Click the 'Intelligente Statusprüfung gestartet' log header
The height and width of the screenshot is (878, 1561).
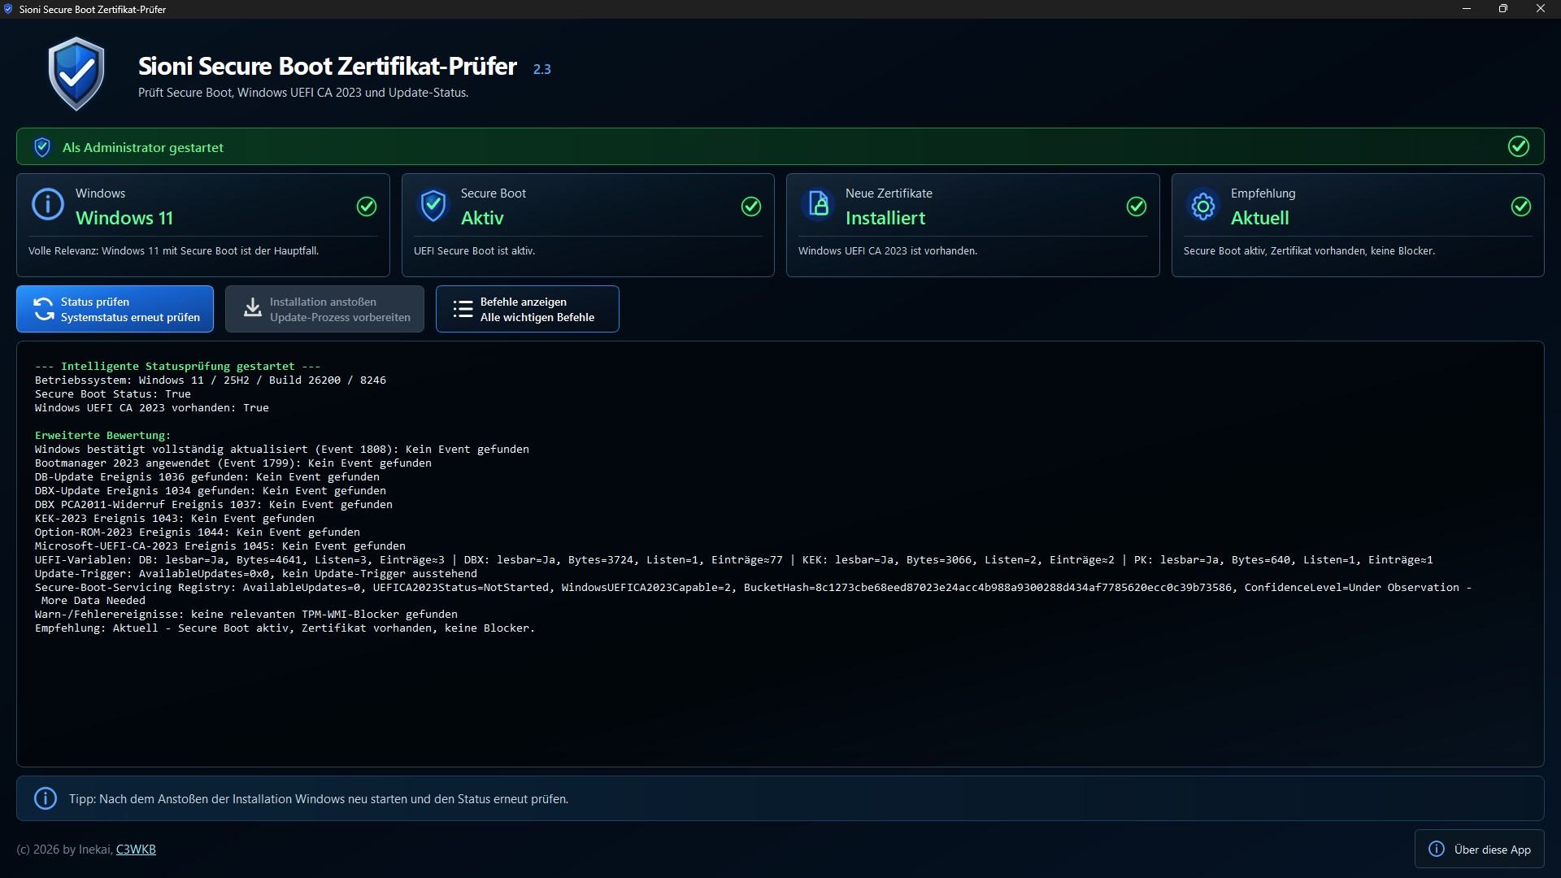tap(178, 367)
